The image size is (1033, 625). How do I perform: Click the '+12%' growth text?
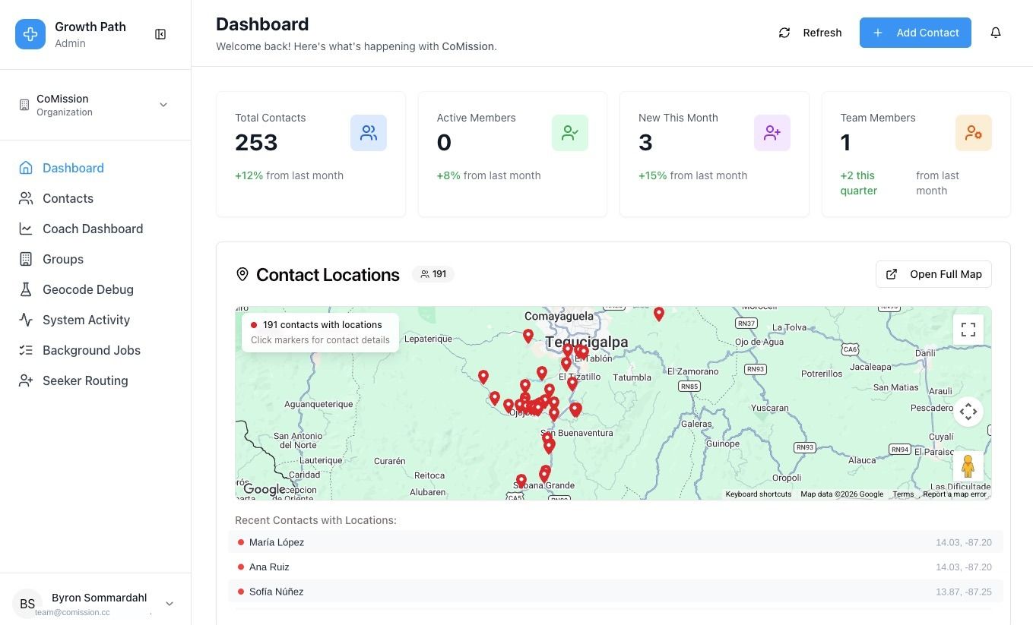tap(249, 175)
